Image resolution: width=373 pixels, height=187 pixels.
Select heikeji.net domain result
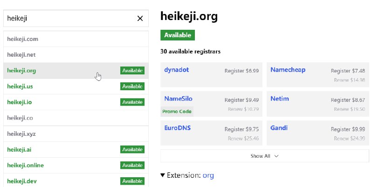coord(21,55)
